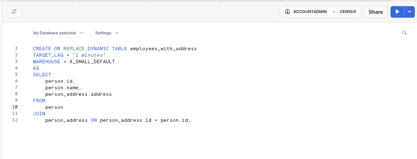Click line number 1 in the gutter

click(x=16, y=48)
